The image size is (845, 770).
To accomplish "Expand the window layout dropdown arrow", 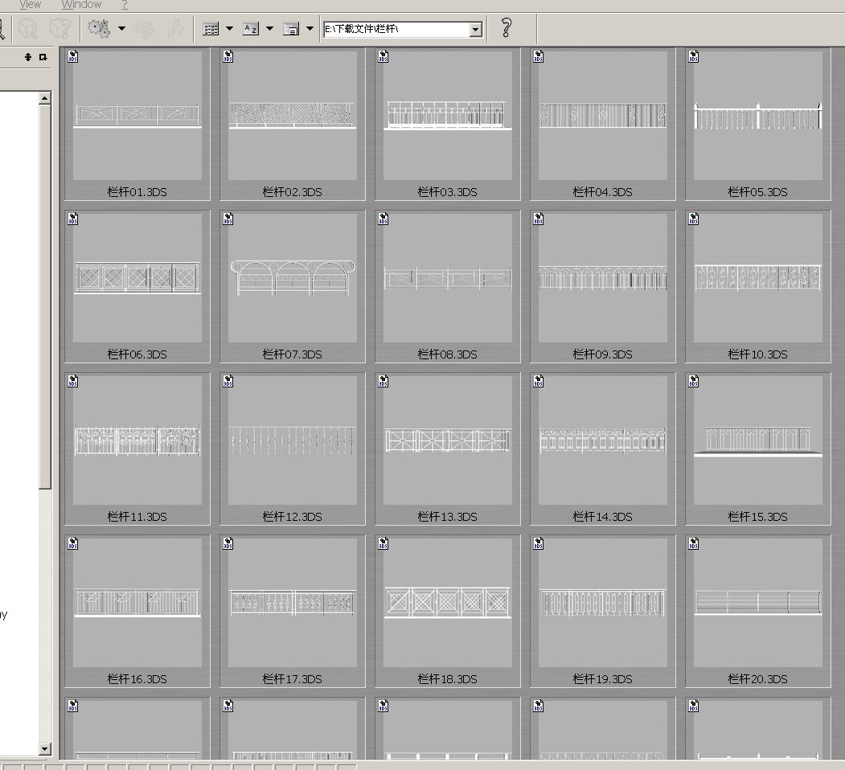I will point(310,29).
